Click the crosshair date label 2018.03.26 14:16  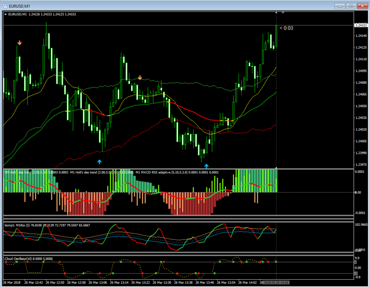click(276, 282)
